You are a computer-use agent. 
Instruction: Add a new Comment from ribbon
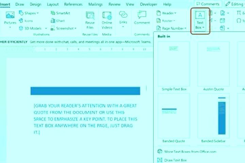coord(142,18)
